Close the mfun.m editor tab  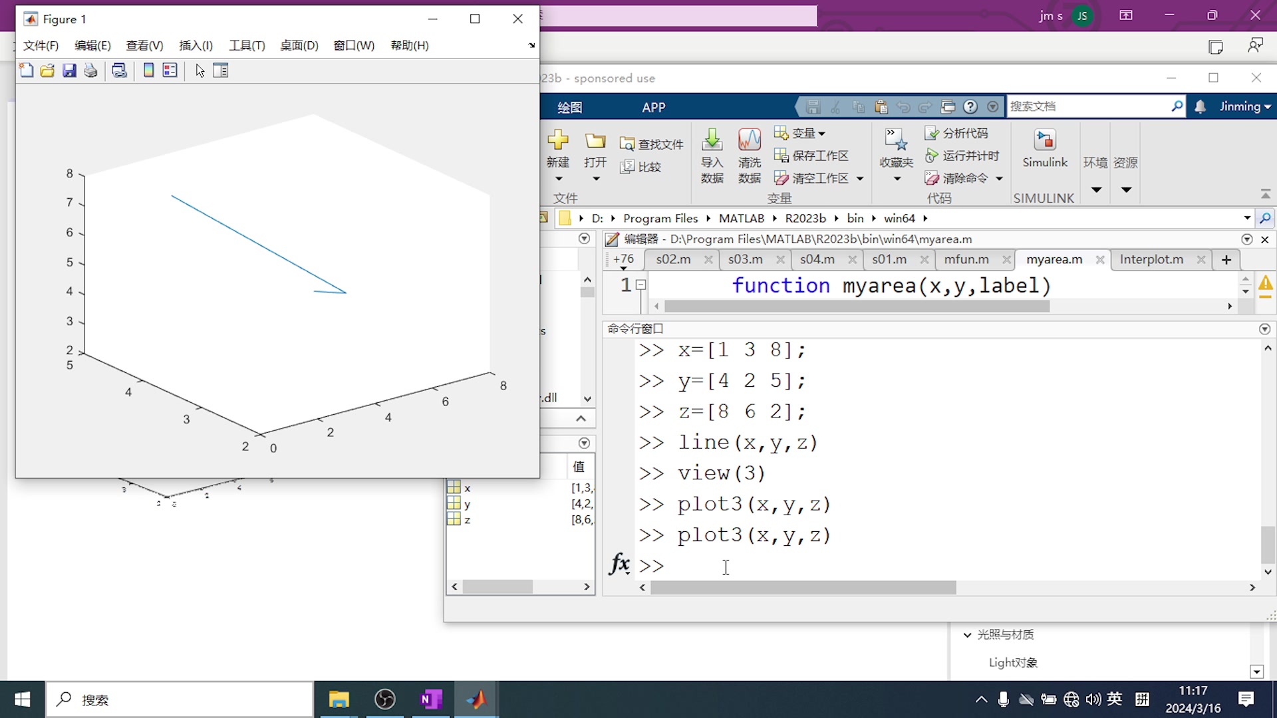pyautogui.click(x=1006, y=260)
